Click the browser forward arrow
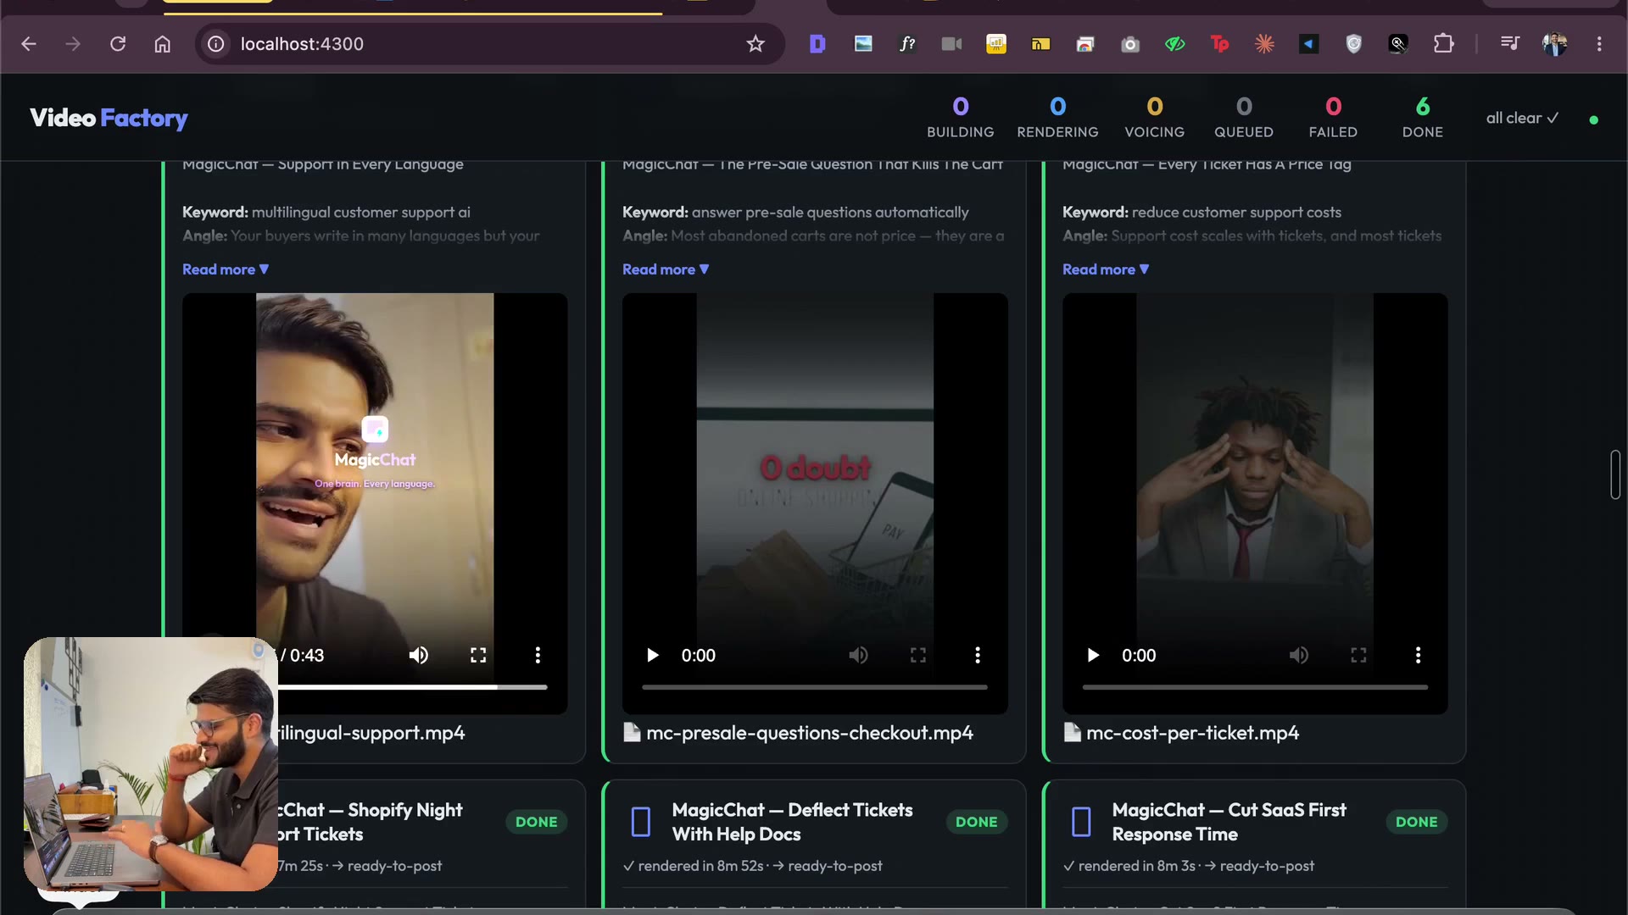The height and width of the screenshot is (915, 1628). coord(73,44)
